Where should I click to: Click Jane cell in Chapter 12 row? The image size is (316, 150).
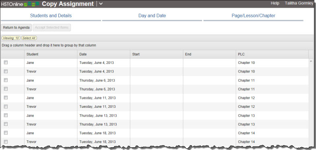51,98
